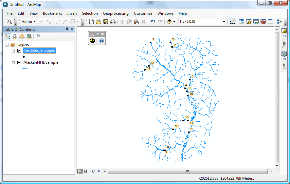The image size is (290, 184).
Task: List layers by selection
Action: tap(29, 37)
